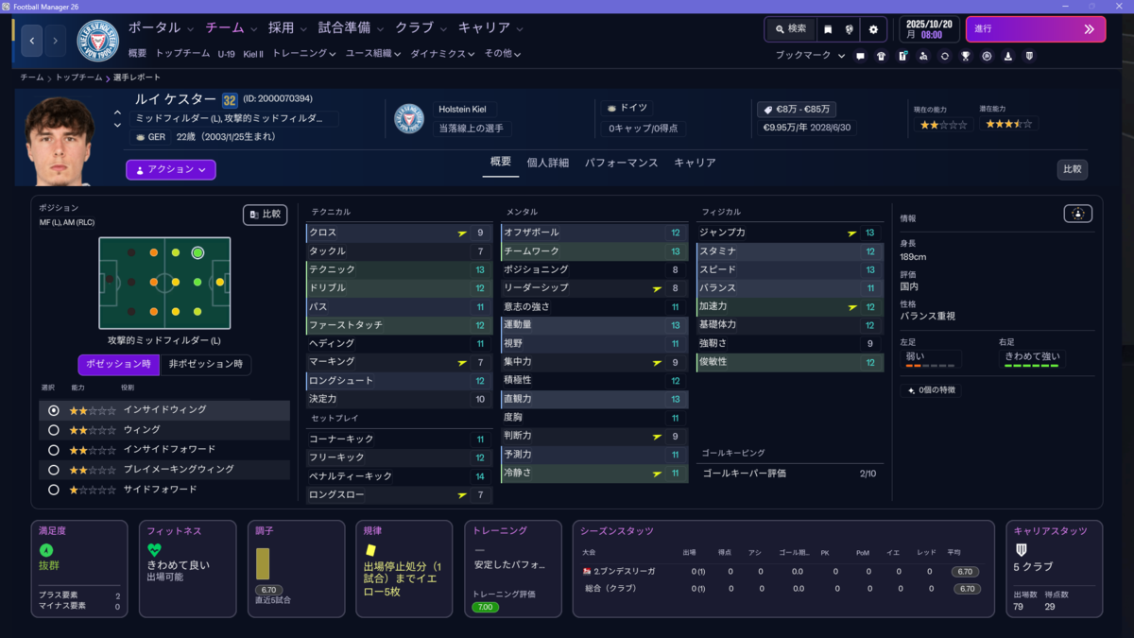Click the player portrait photo
This screenshot has width=1134, height=638.
point(60,142)
